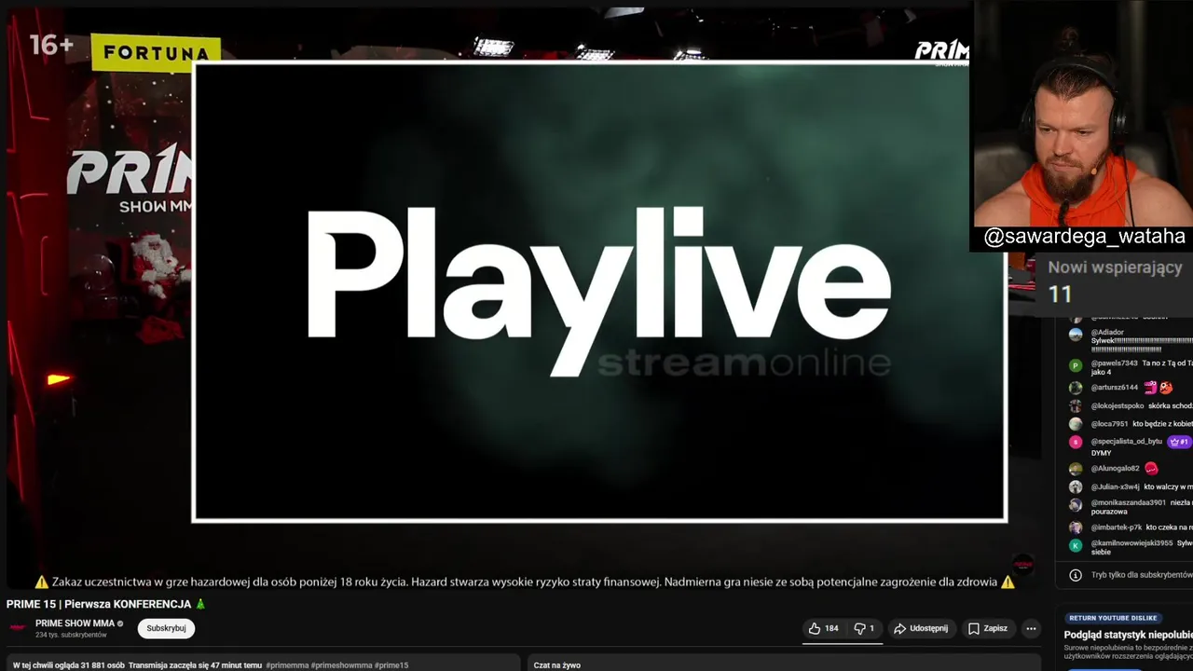The height and width of the screenshot is (671, 1193).
Task: Click the @kamilnowowiejski3955 chat avatar
Action: (x=1076, y=545)
